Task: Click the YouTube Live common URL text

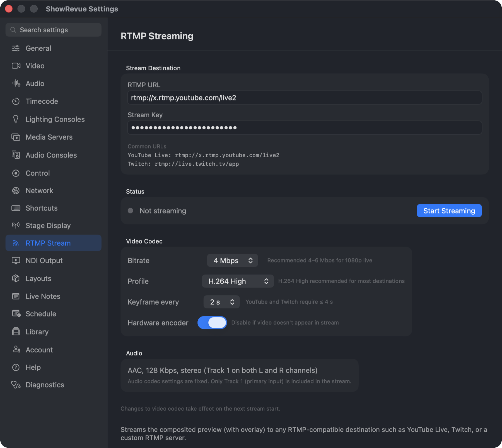Action: [x=203, y=155]
